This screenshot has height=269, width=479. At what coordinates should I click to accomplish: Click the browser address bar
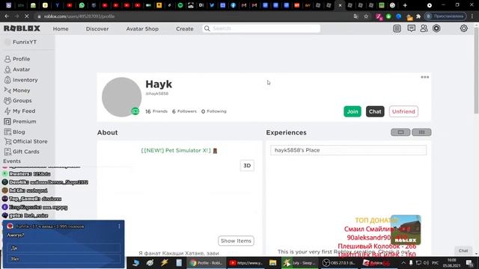[195, 16]
